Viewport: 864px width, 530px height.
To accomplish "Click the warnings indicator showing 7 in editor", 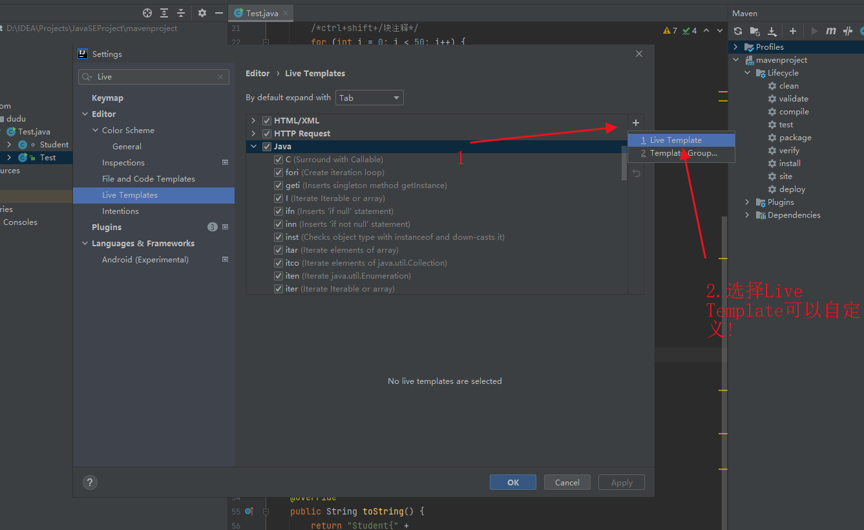I will click(x=670, y=30).
